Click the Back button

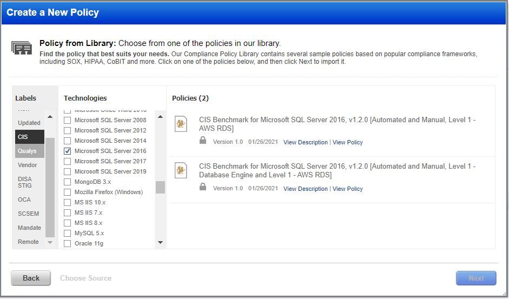31,278
